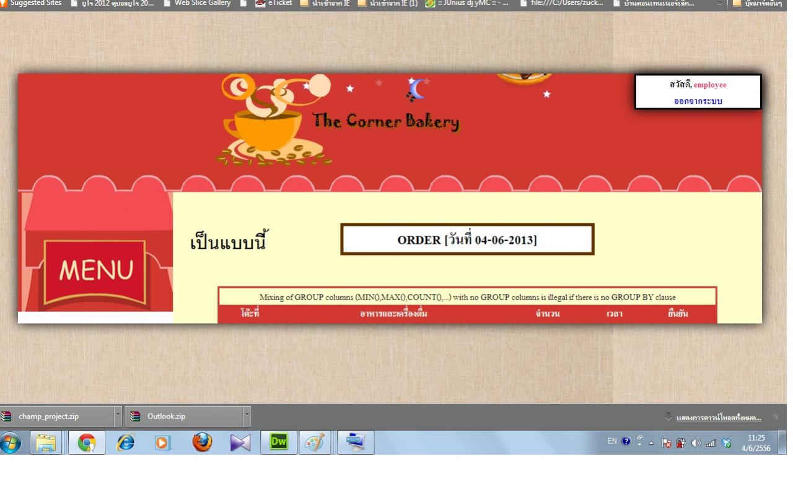This screenshot has width=793, height=495.
Task: Launch Internet Explorer from the taskbar
Action: (126, 443)
